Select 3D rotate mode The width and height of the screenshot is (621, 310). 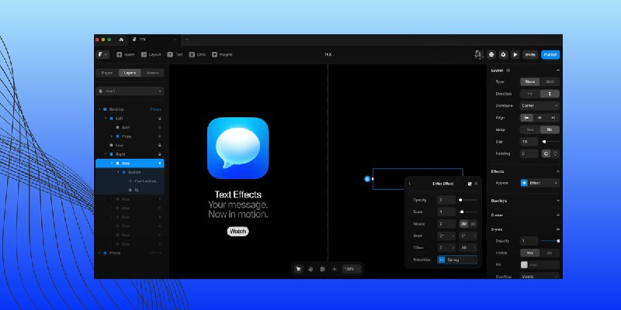pos(473,224)
